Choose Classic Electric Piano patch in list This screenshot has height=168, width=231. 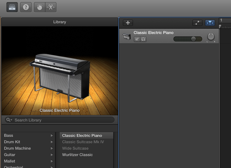tap(86, 135)
